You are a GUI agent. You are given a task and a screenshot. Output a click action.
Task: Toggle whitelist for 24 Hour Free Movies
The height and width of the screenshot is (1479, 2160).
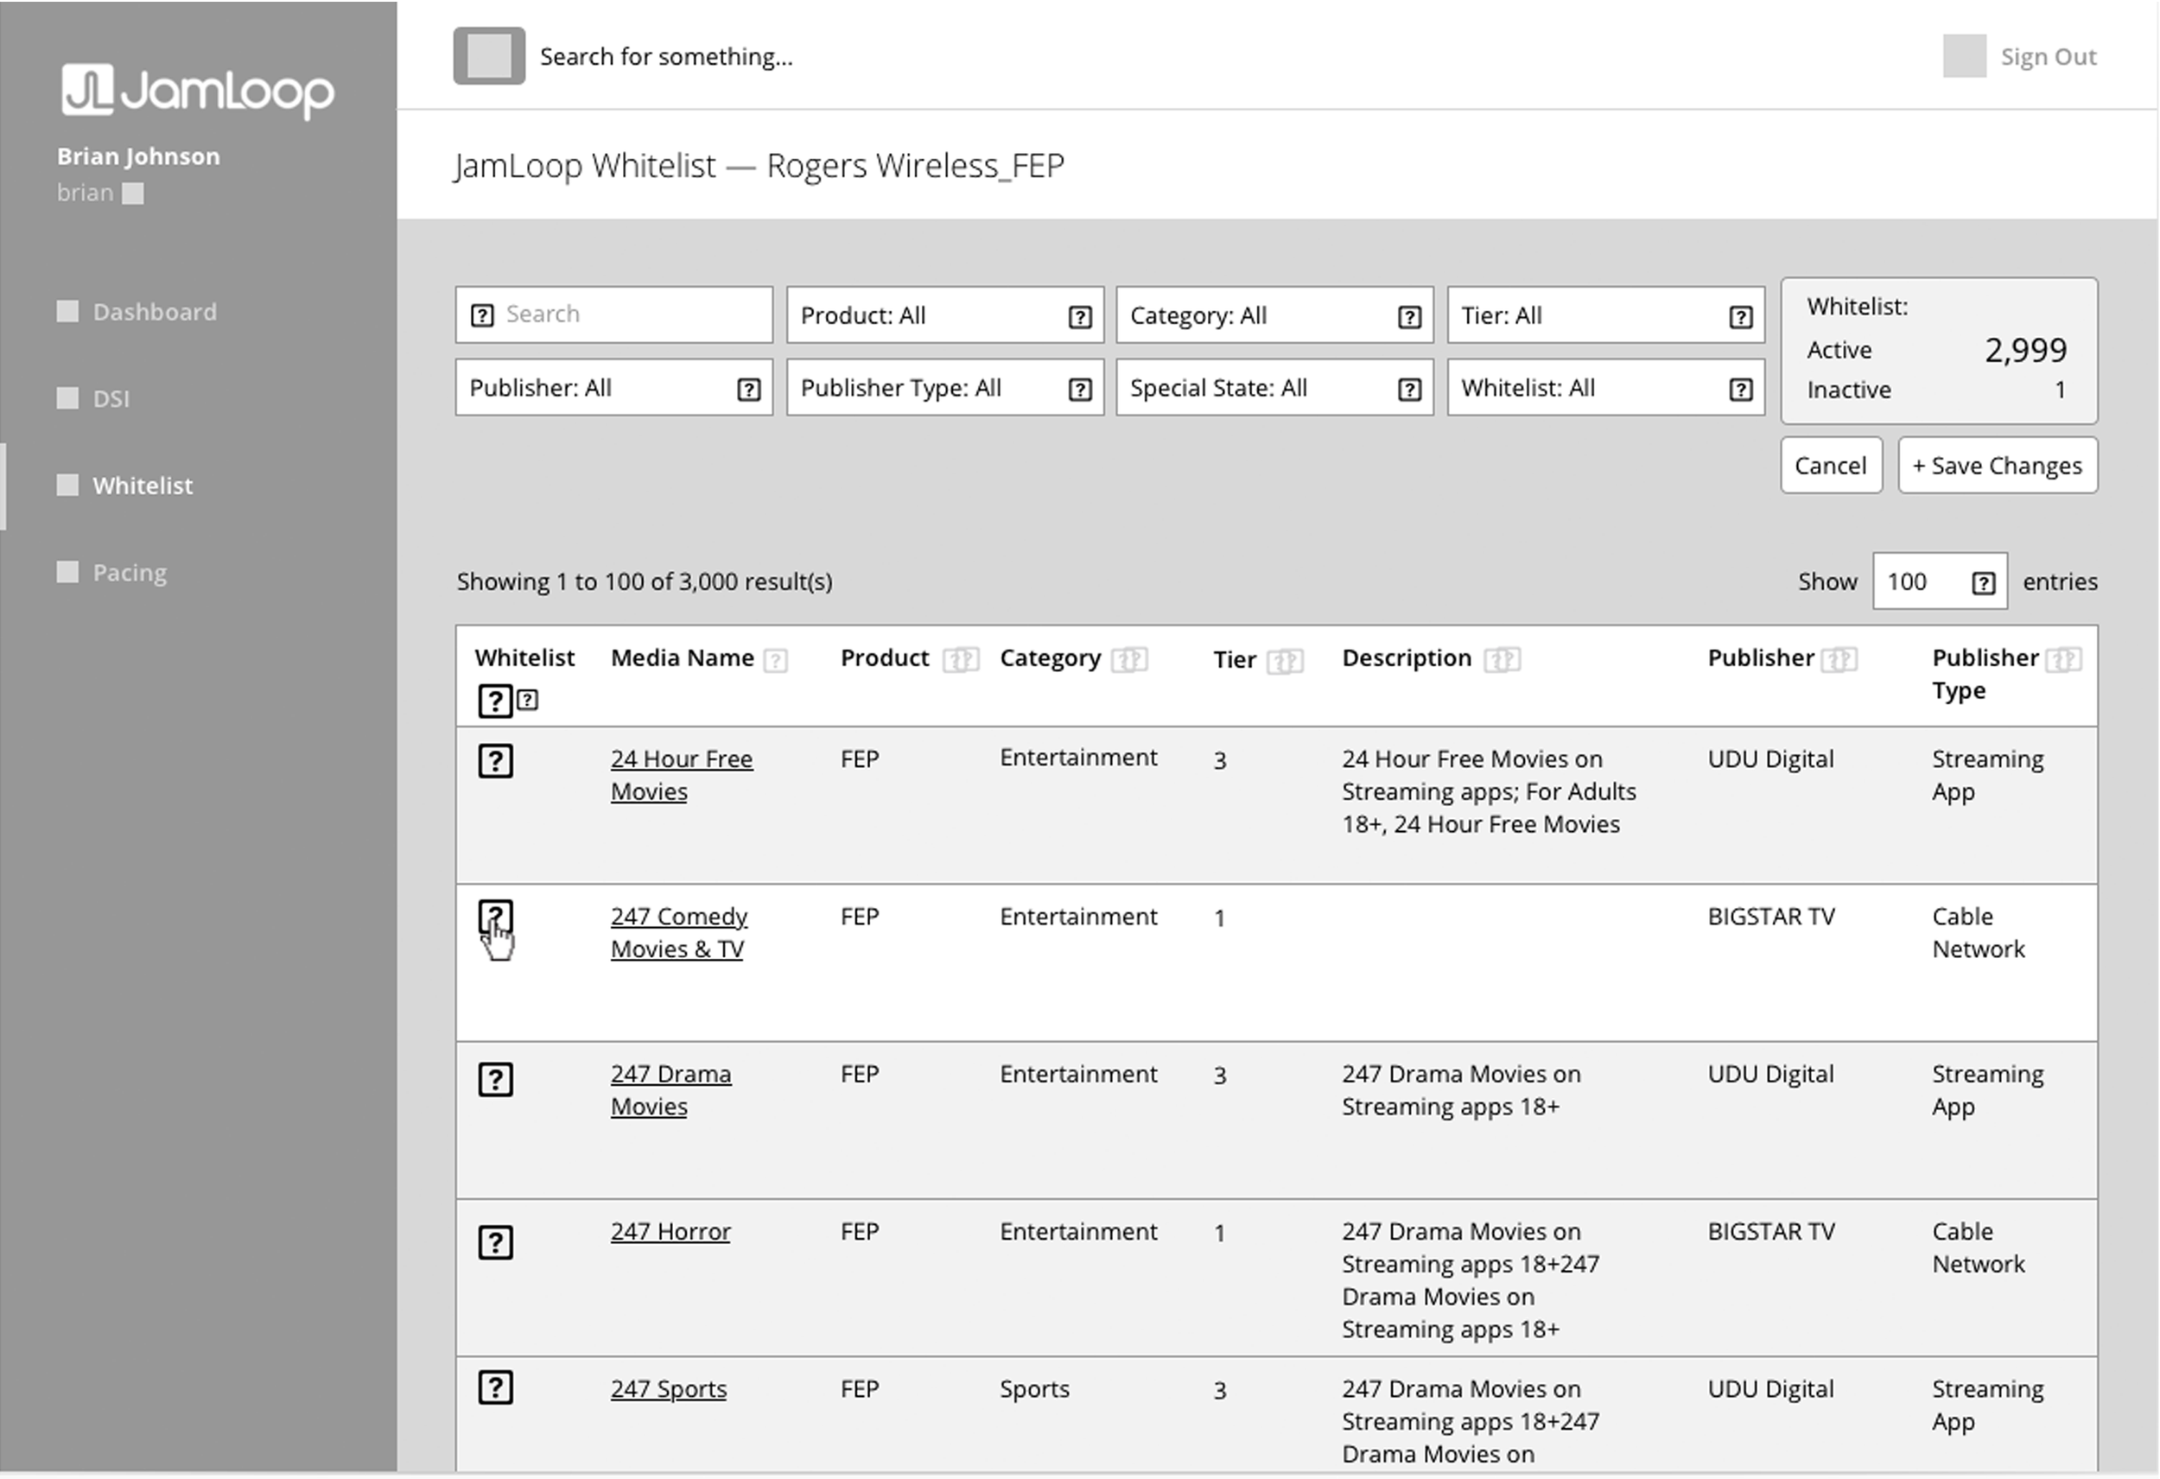tap(495, 761)
